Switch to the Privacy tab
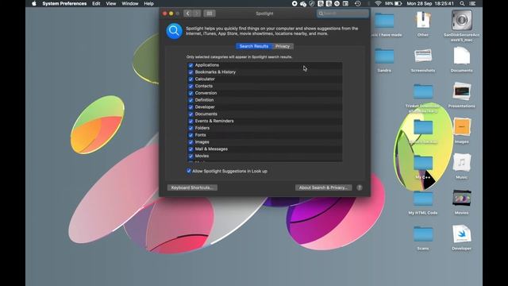Screen dimensions: 508x286 coord(283,46)
